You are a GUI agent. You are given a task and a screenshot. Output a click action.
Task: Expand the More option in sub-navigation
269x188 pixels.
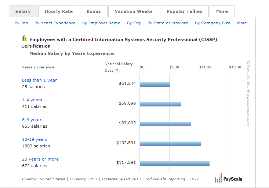tap(242, 23)
